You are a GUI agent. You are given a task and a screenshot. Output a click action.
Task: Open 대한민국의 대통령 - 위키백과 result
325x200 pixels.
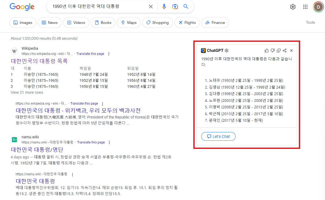(x=78, y=111)
